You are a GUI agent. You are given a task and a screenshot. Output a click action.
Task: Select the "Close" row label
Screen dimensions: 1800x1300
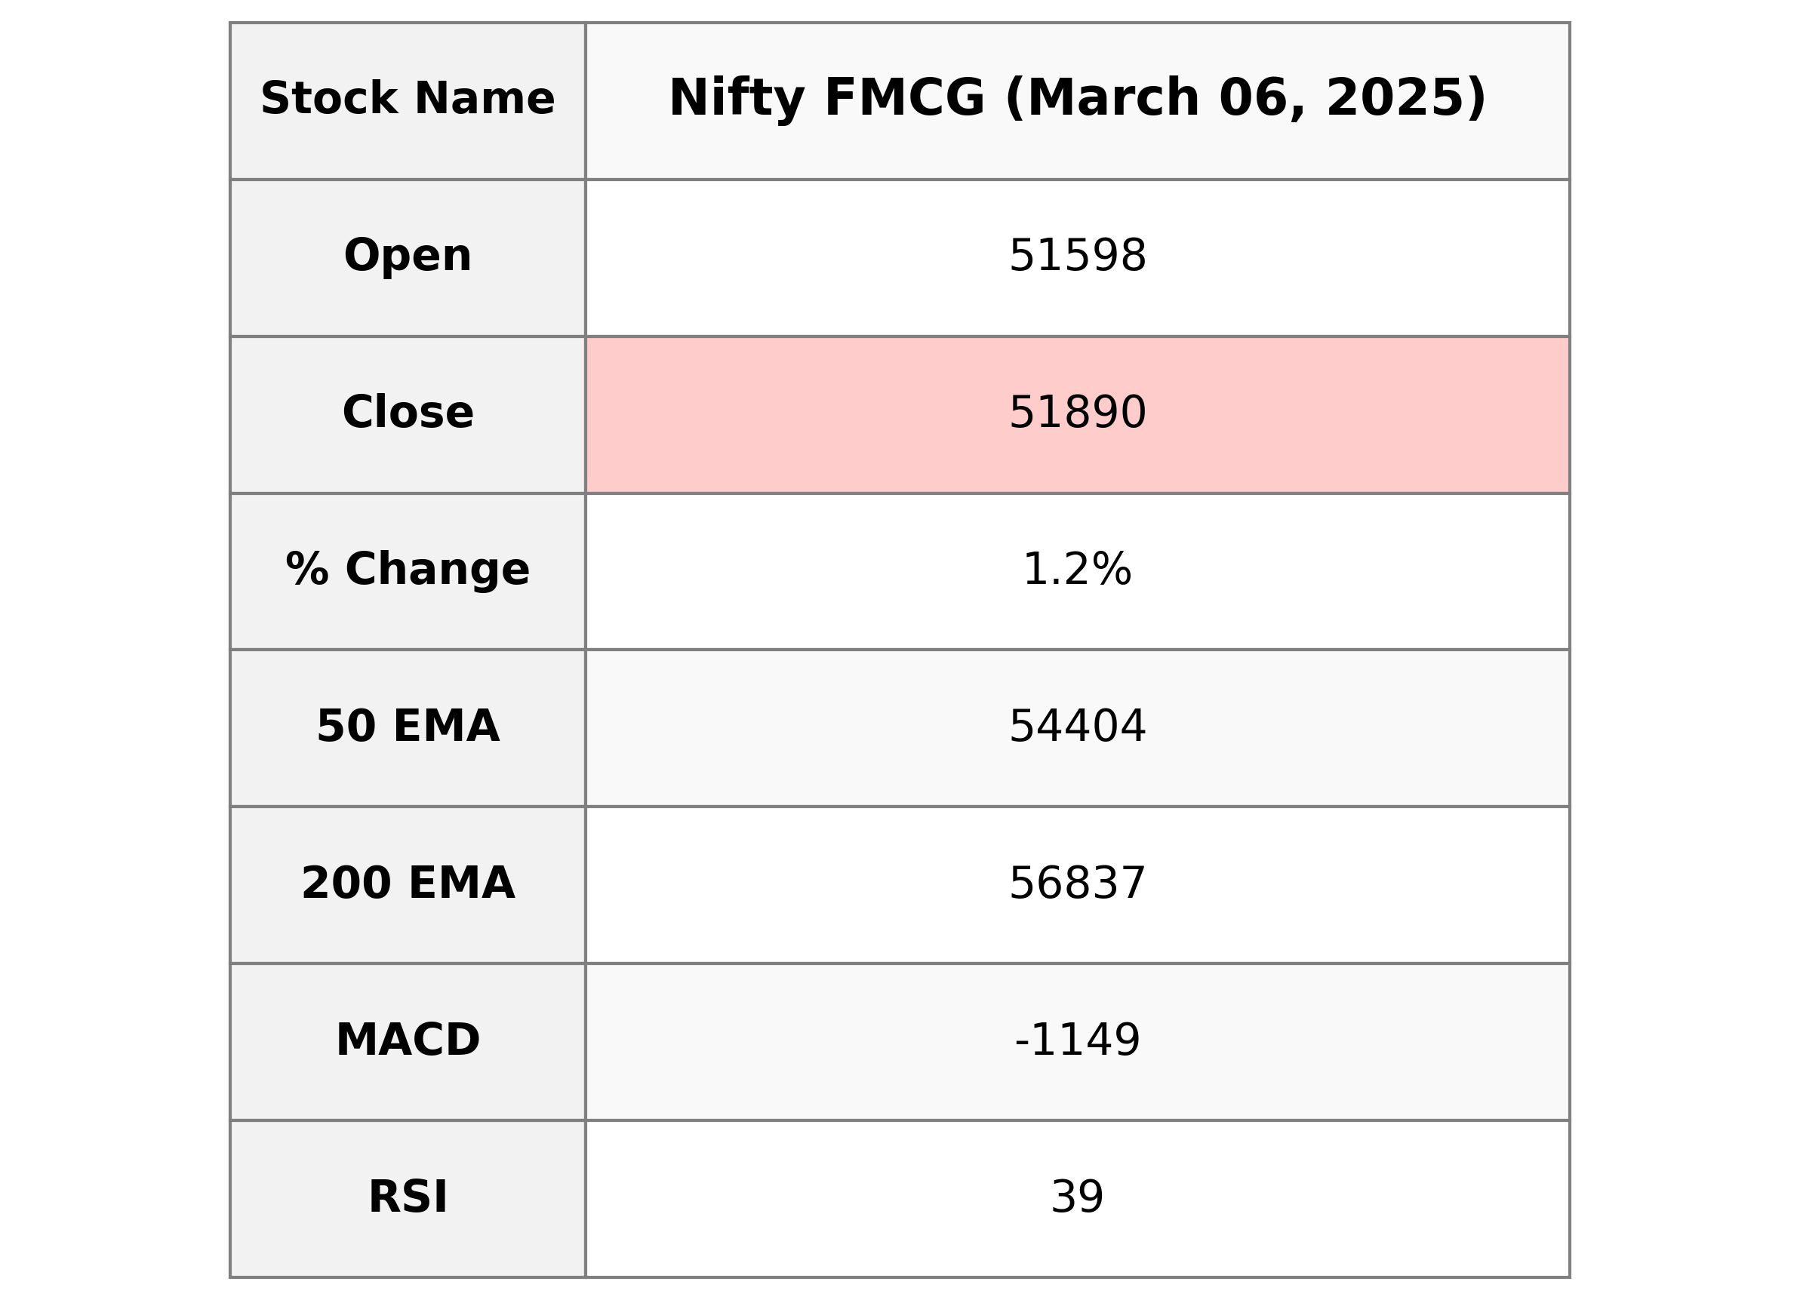(x=407, y=413)
